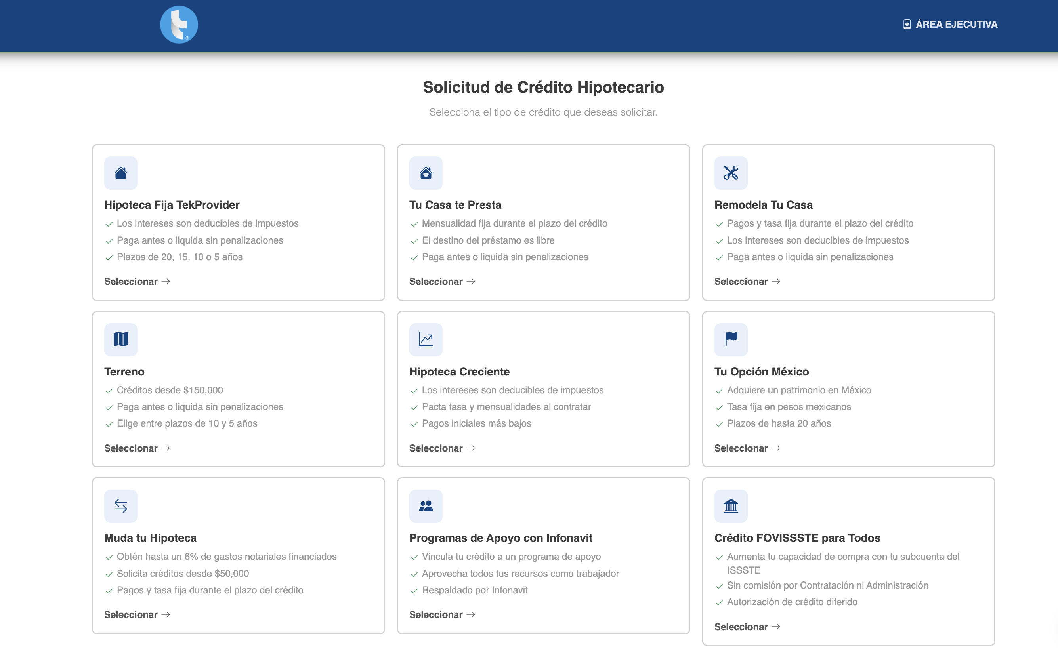
Task: Click the map icon on the Terreno card
Action: tap(120, 339)
